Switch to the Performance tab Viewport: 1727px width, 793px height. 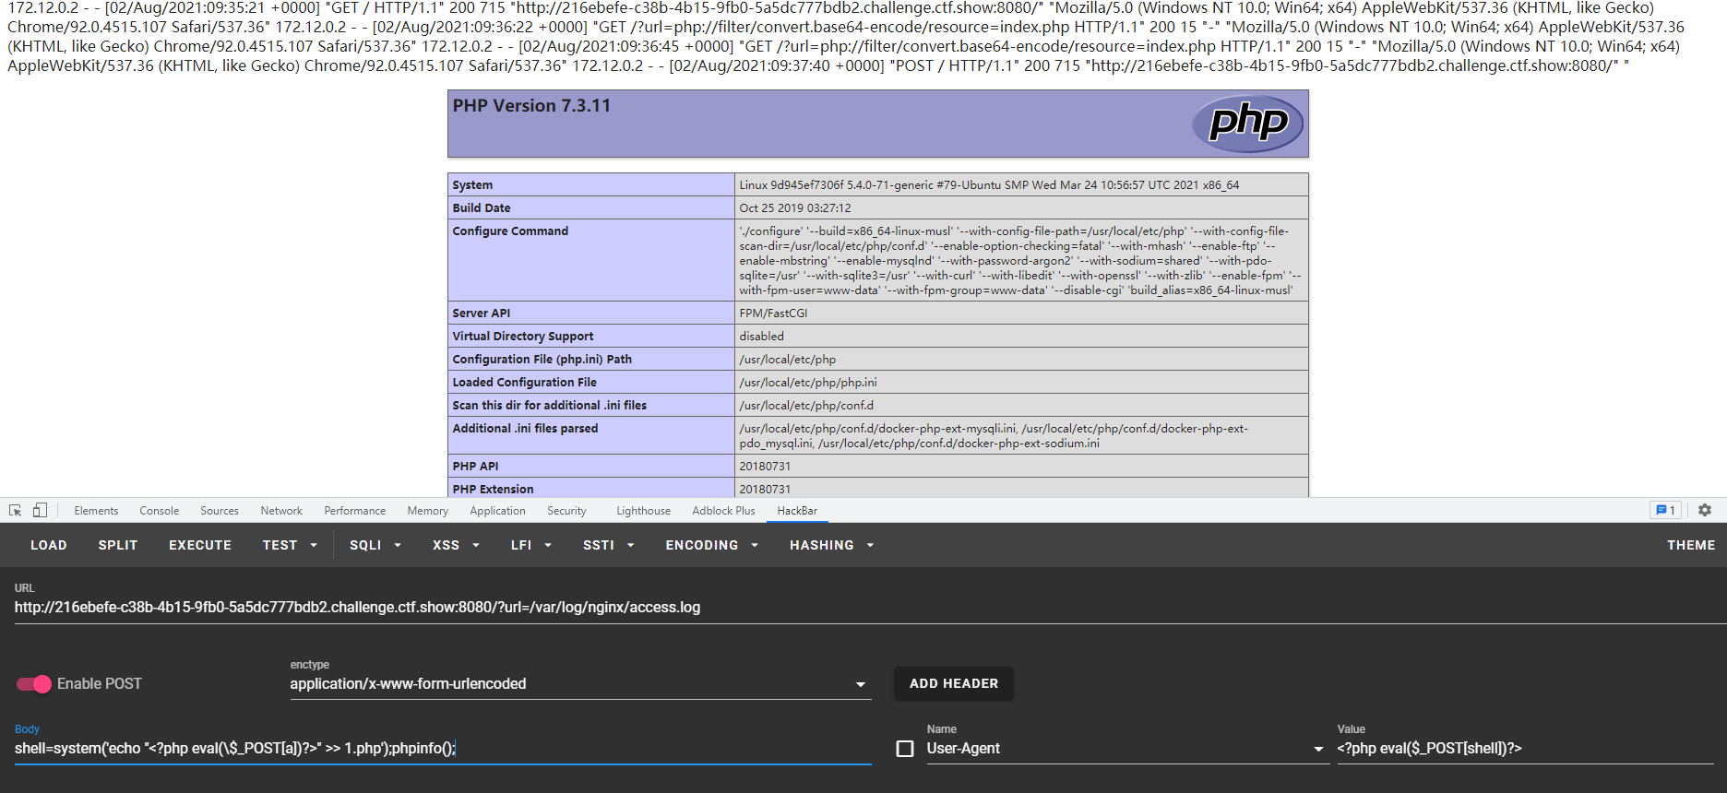point(355,511)
